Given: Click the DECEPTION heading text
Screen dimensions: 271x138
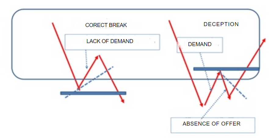Looking at the screenshot, I should click(x=221, y=24).
